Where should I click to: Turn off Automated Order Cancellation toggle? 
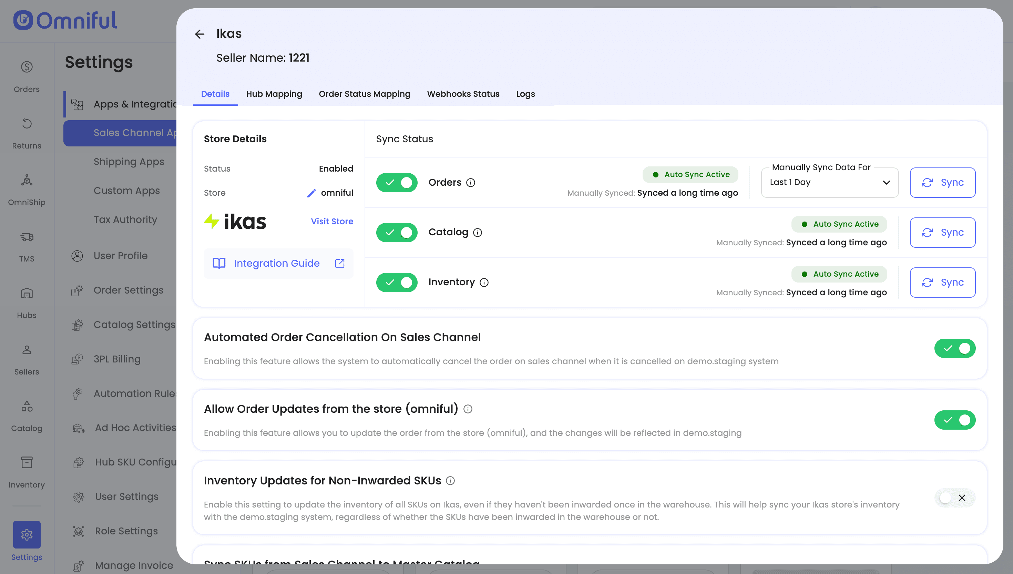pyautogui.click(x=954, y=348)
